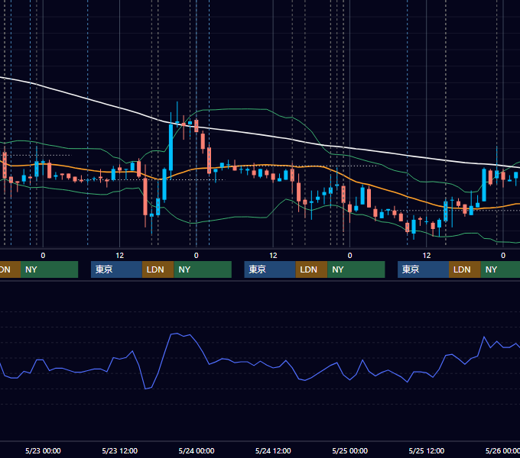Select the NY session bar above 5/25 00:00

(356, 269)
